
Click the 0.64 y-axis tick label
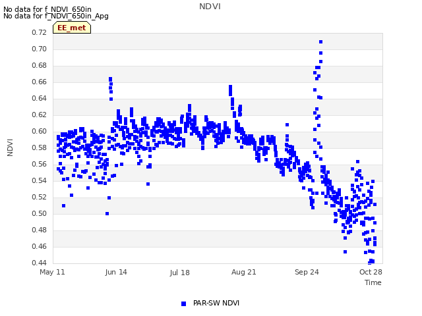(40, 99)
